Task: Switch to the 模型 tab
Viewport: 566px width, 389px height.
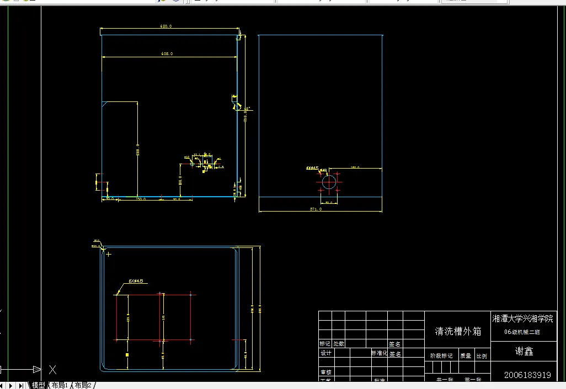Action: click(38, 385)
